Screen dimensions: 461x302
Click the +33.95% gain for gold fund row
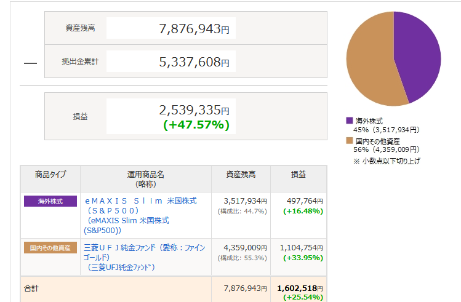click(303, 258)
